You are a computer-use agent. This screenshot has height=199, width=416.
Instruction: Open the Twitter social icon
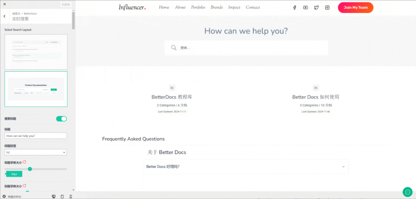(316, 7)
